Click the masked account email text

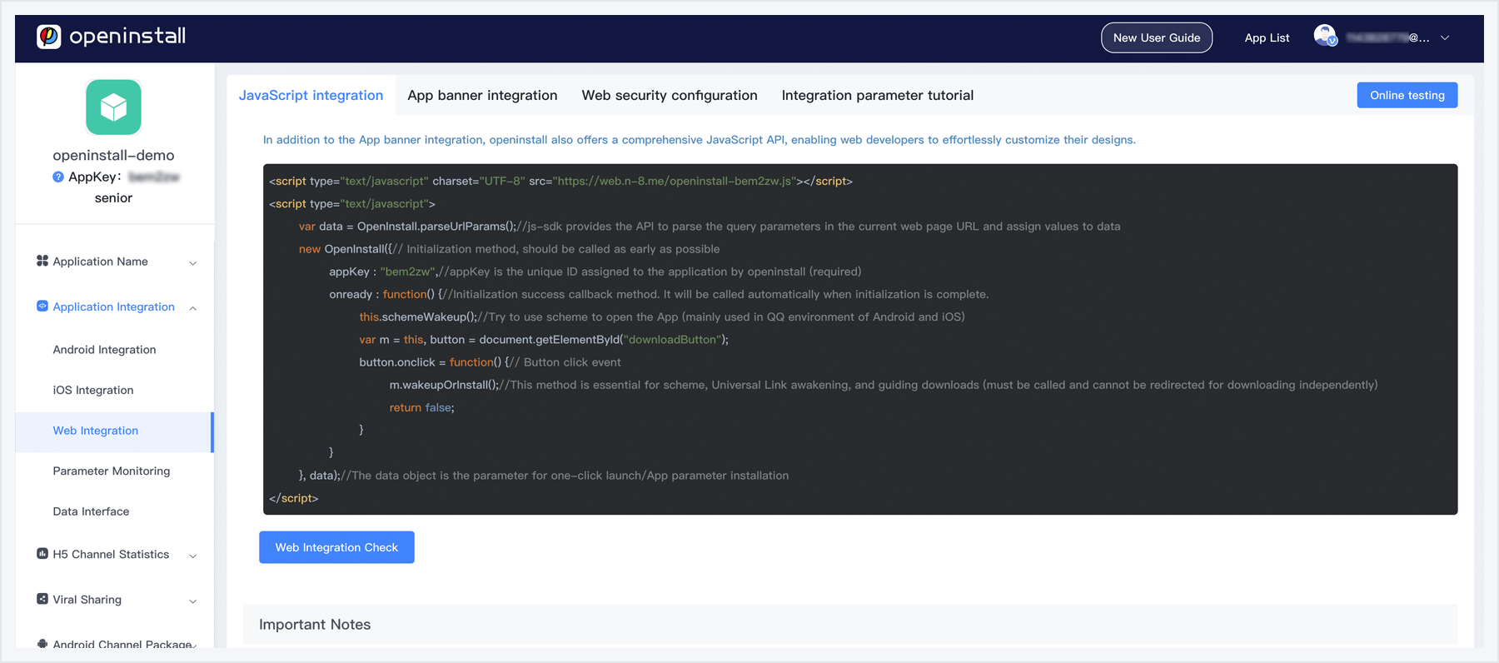pos(1387,37)
